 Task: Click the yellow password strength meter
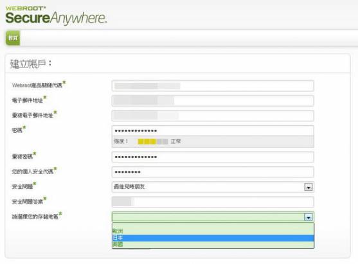[153, 141]
